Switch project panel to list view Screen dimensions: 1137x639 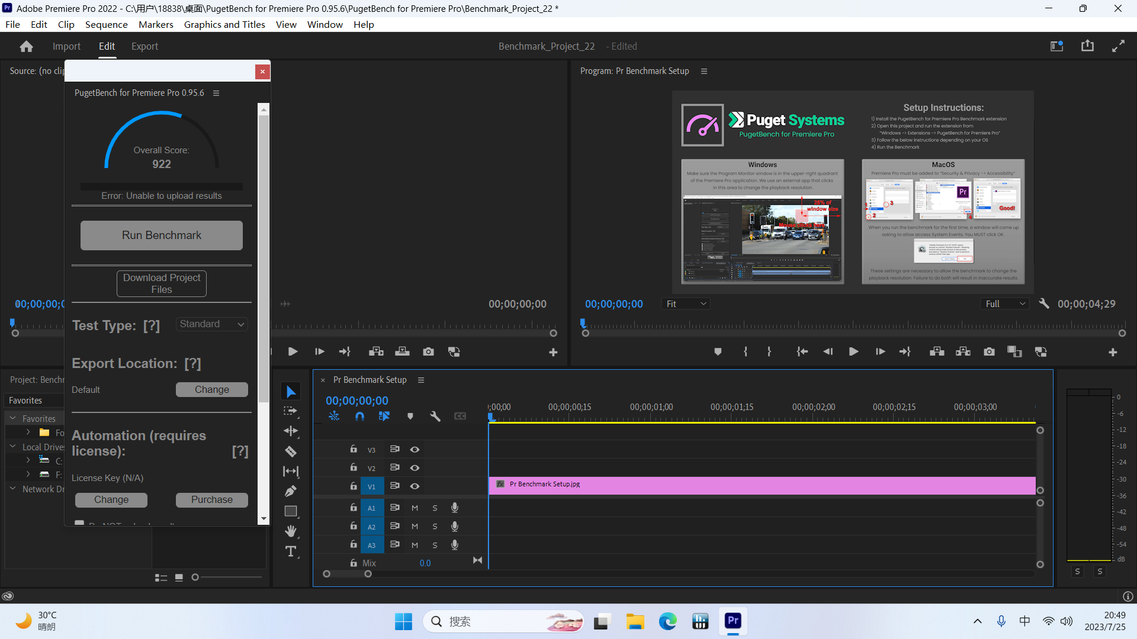tap(160, 577)
